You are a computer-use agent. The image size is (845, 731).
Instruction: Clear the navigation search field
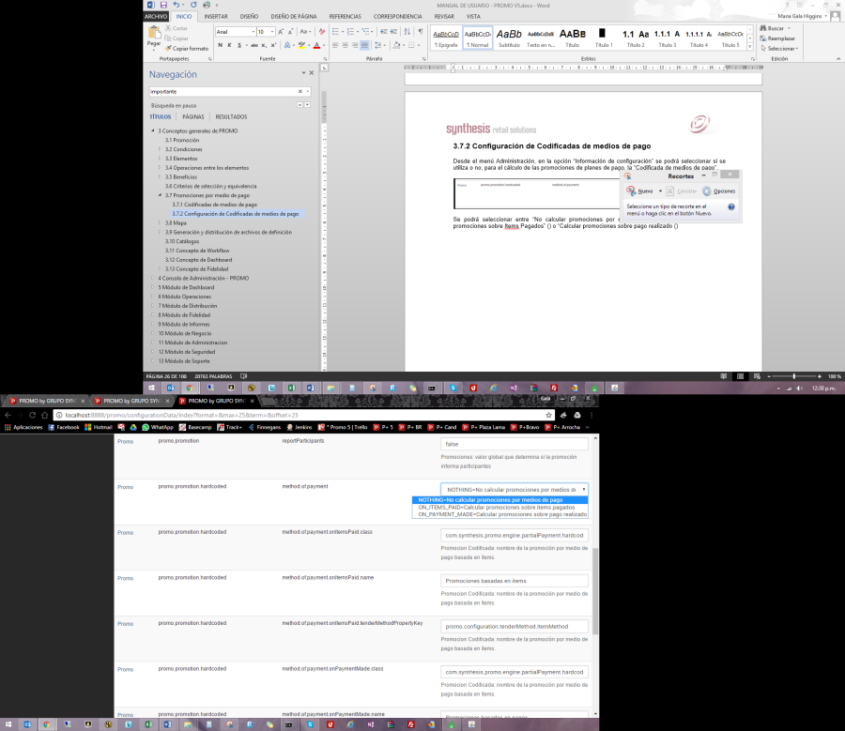coord(300,92)
